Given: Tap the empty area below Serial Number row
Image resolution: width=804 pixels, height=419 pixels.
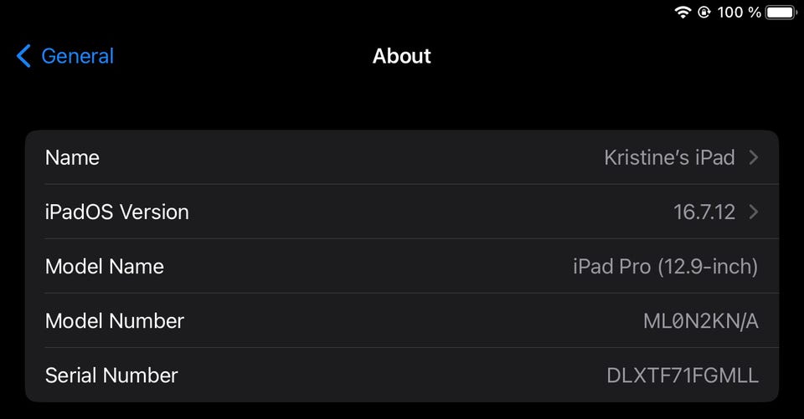Looking at the screenshot, I should (402, 411).
